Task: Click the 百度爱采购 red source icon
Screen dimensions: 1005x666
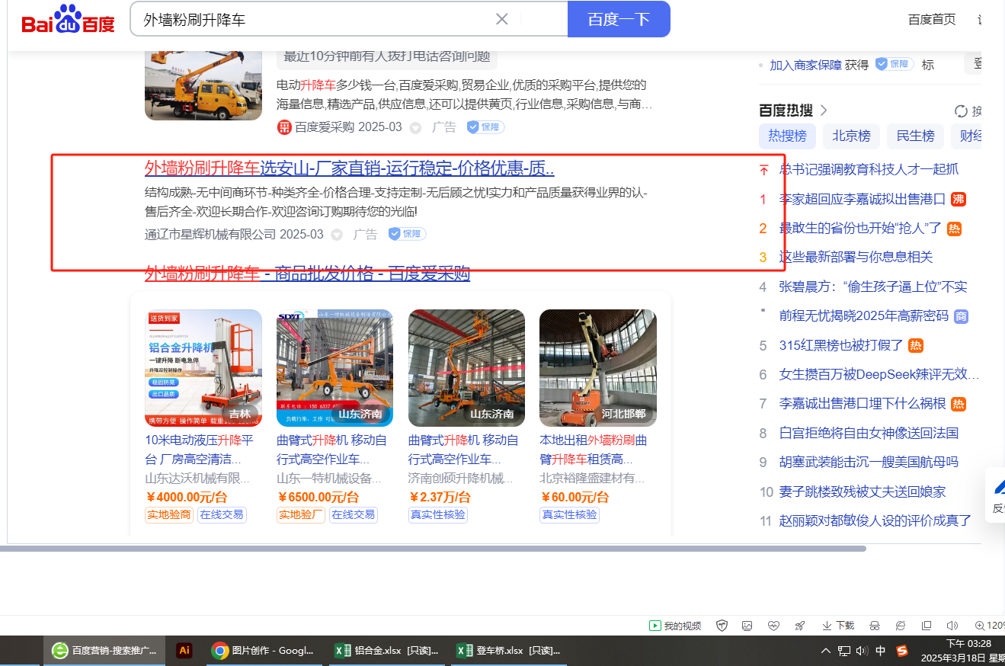Action: coord(285,127)
